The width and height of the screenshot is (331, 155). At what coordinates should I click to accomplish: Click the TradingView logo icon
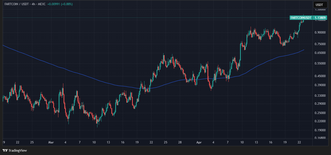tap(5, 150)
